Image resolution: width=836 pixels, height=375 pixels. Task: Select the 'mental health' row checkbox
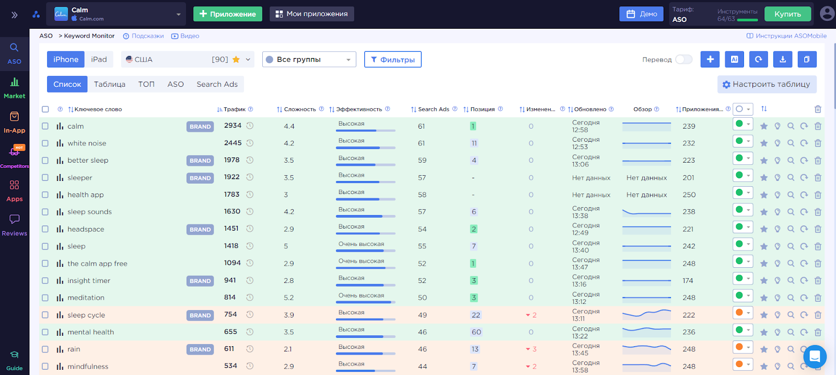45,332
